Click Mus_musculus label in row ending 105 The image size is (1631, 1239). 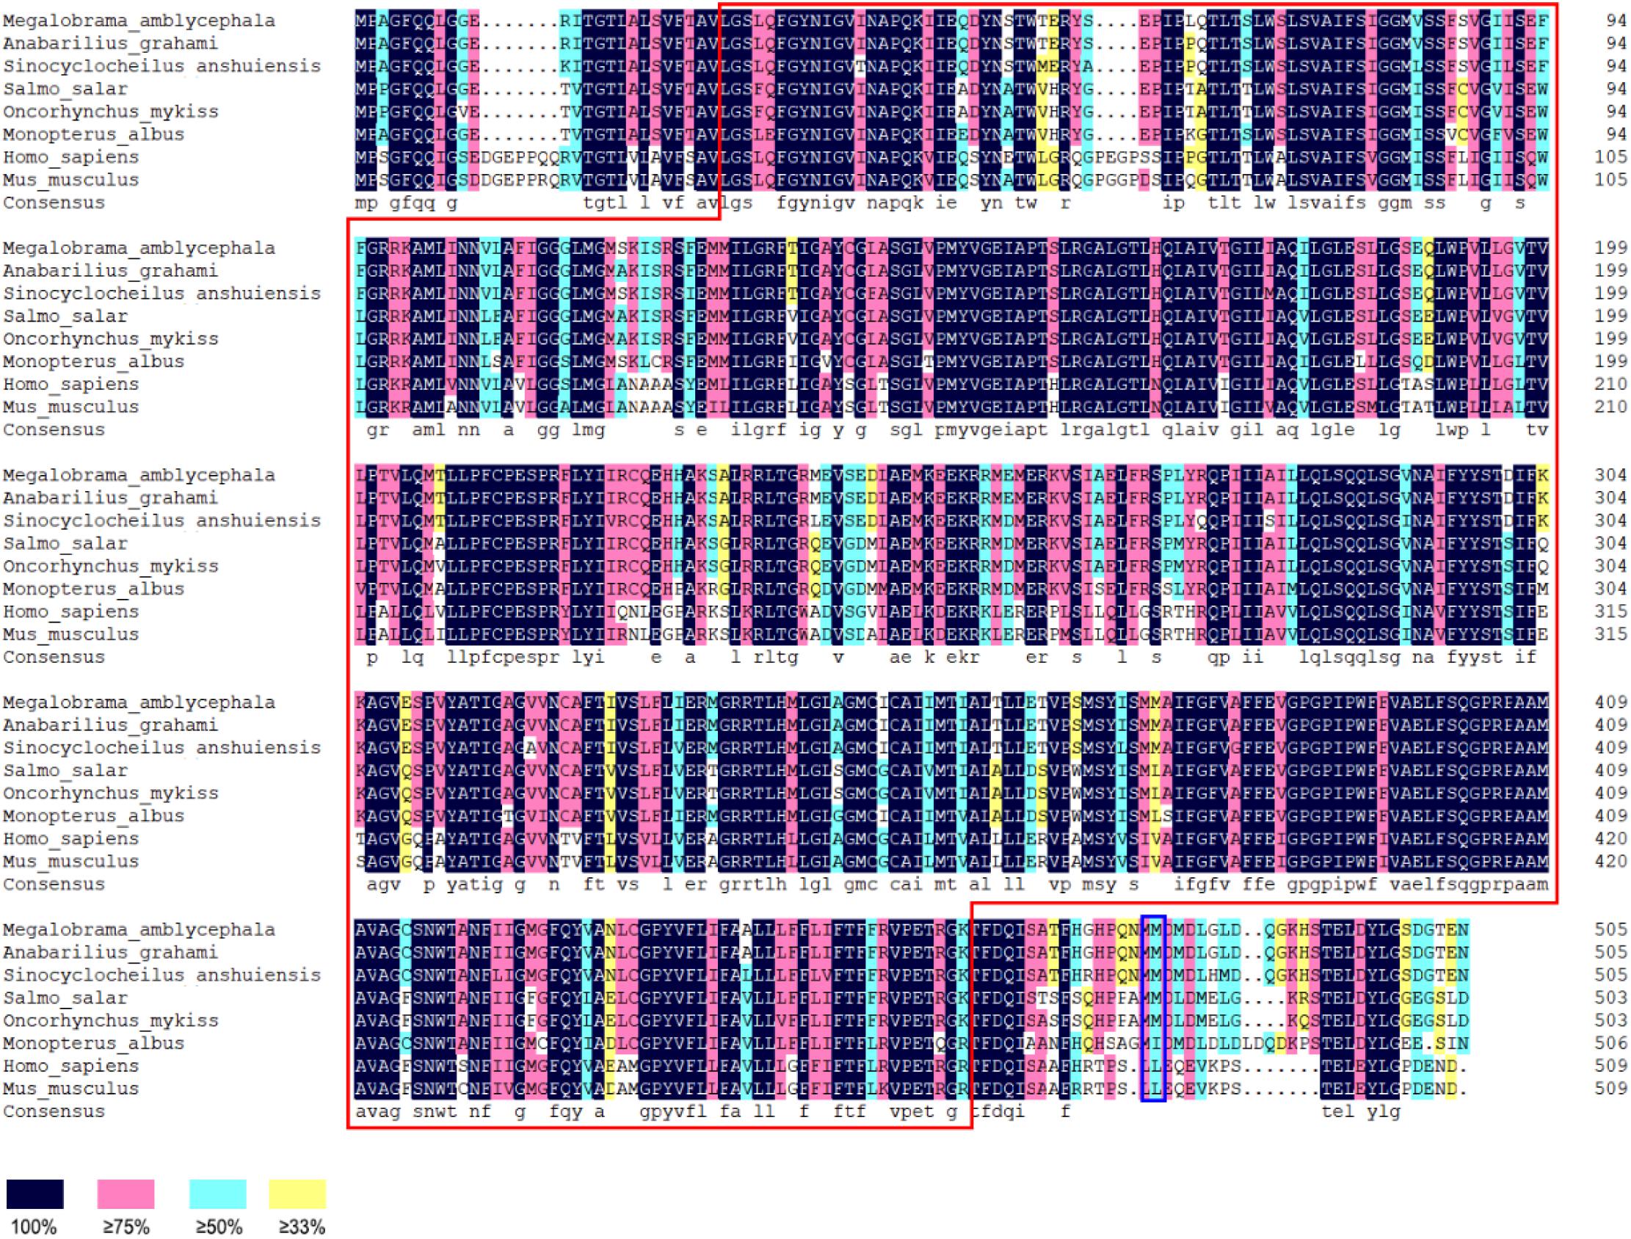click(70, 181)
